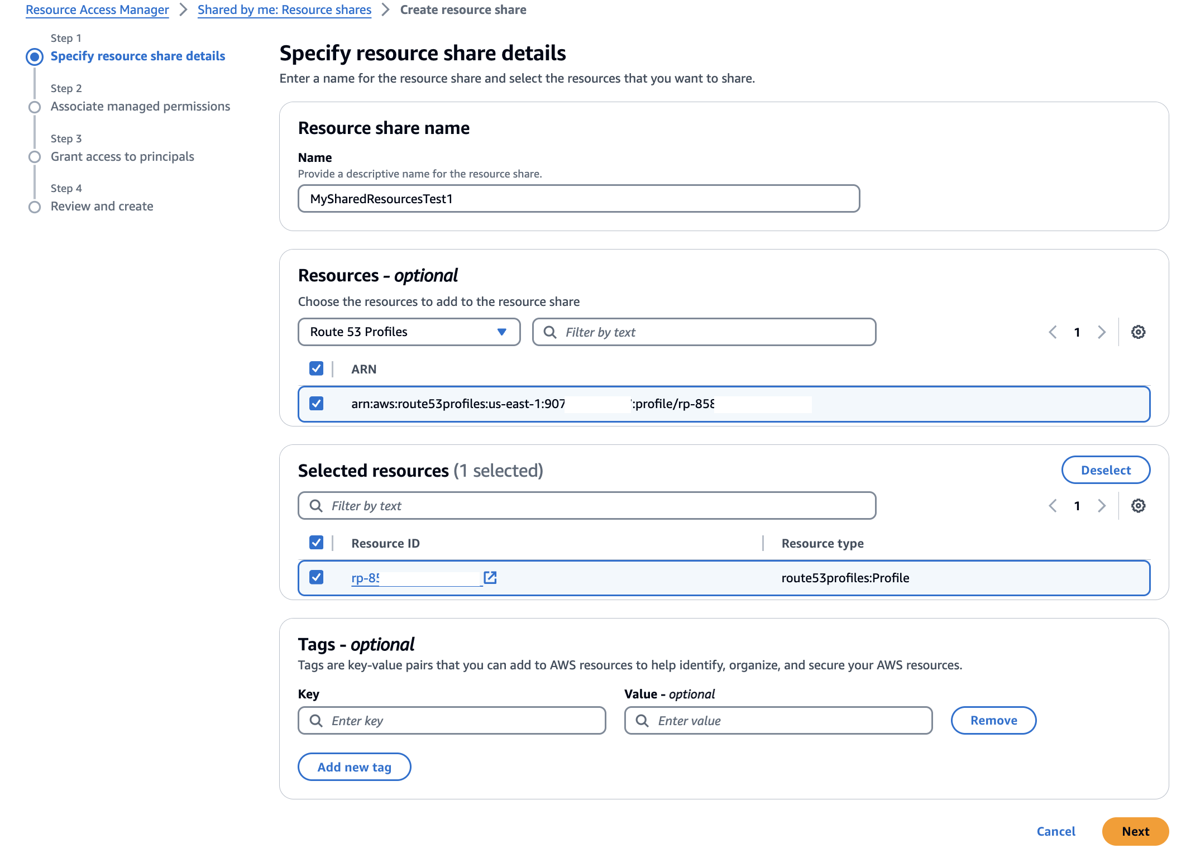Go to next page in Resources table
Image resolution: width=1186 pixels, height=853 pixels.
1102,332
